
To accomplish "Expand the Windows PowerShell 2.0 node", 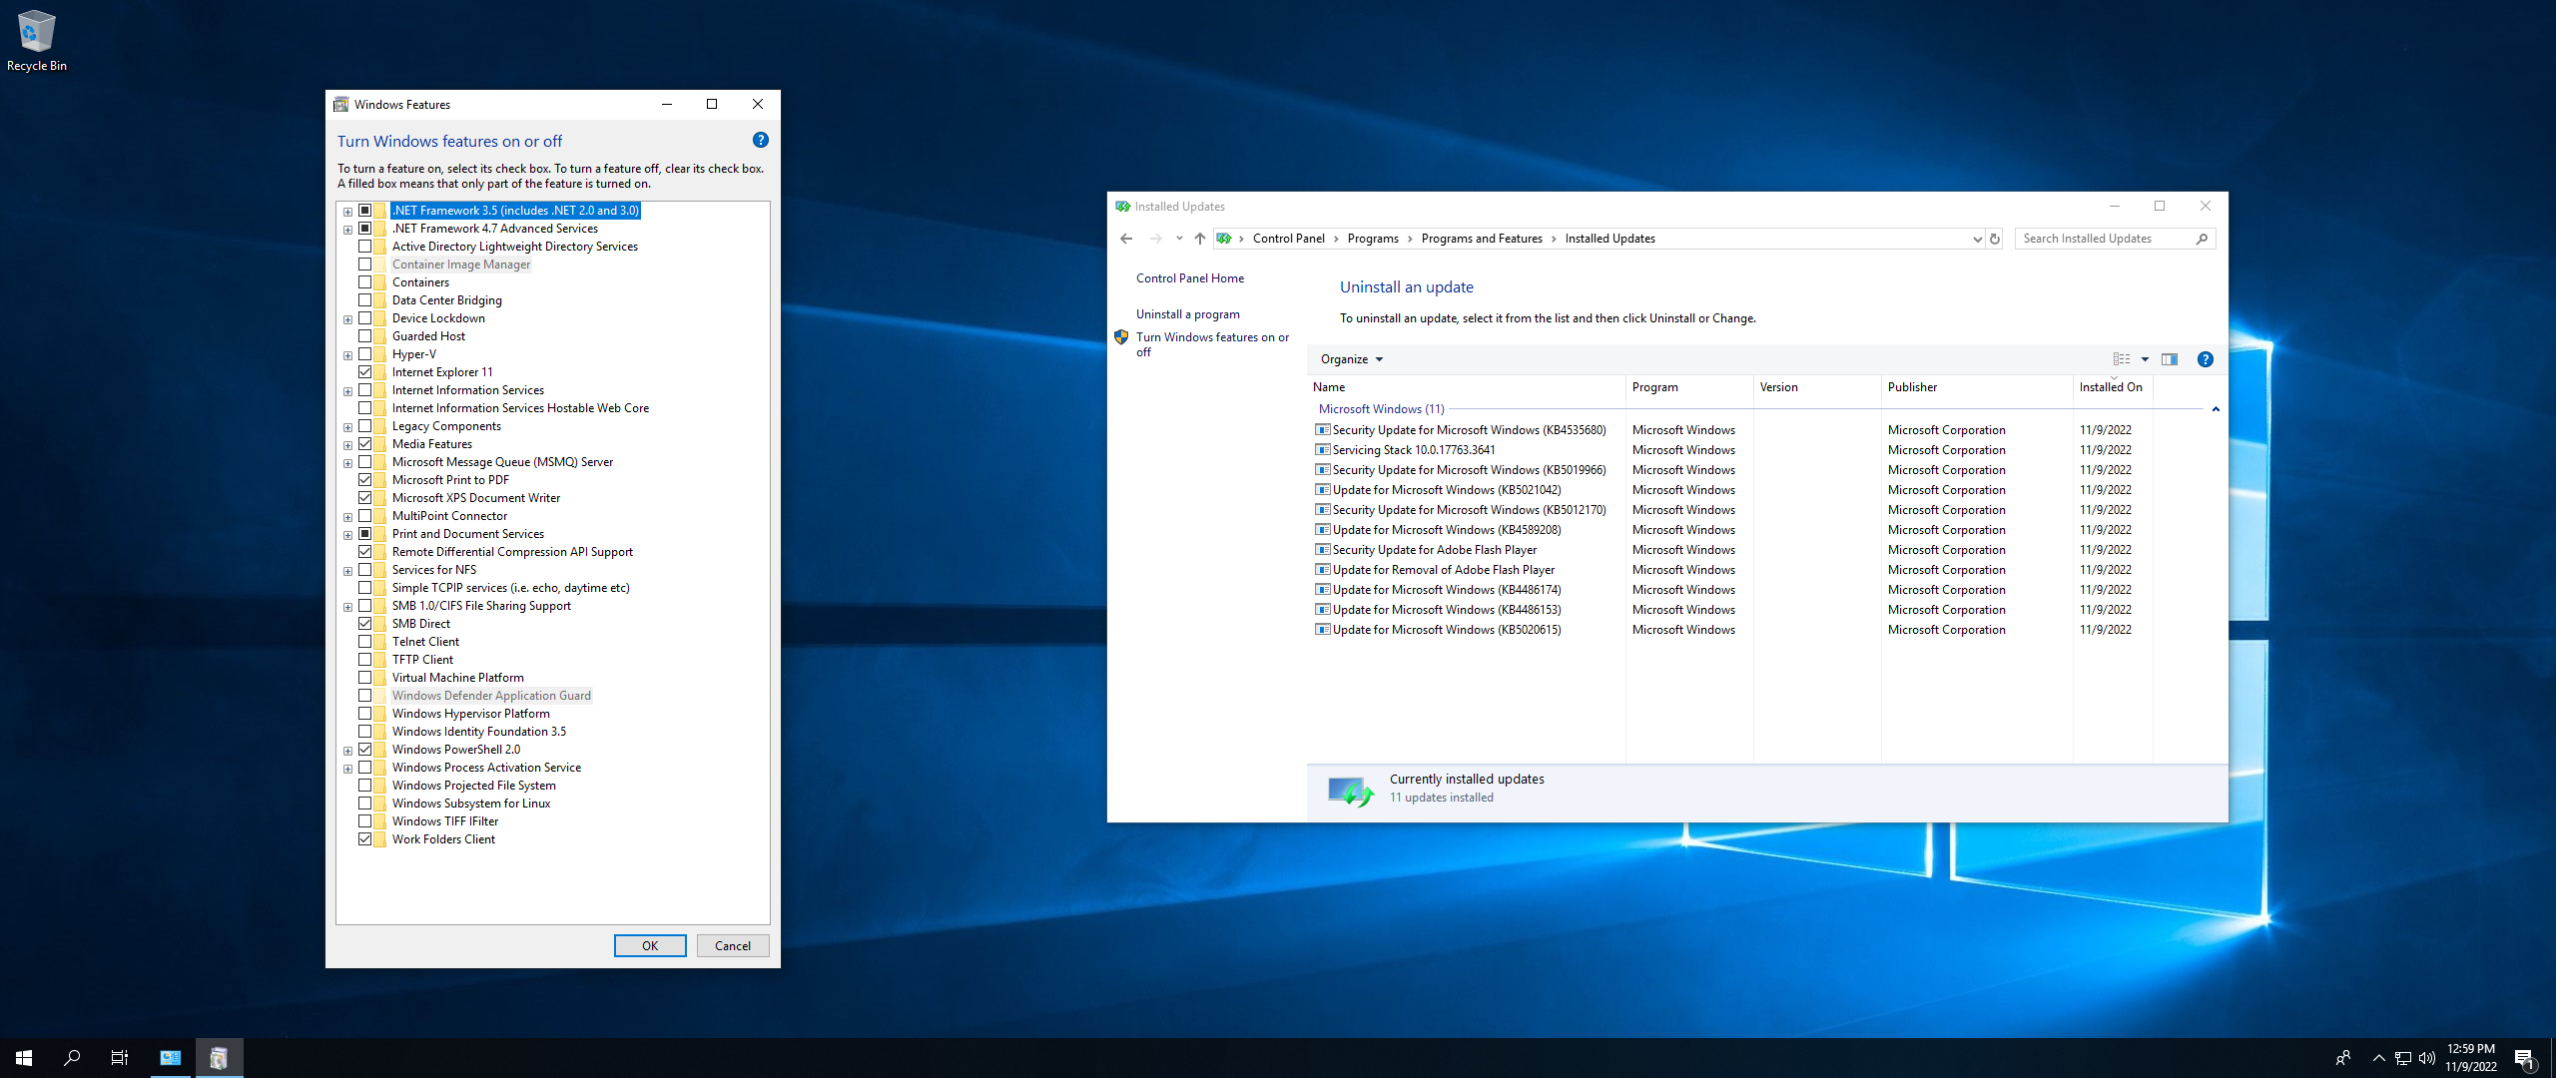I will (x=347, y=751).
